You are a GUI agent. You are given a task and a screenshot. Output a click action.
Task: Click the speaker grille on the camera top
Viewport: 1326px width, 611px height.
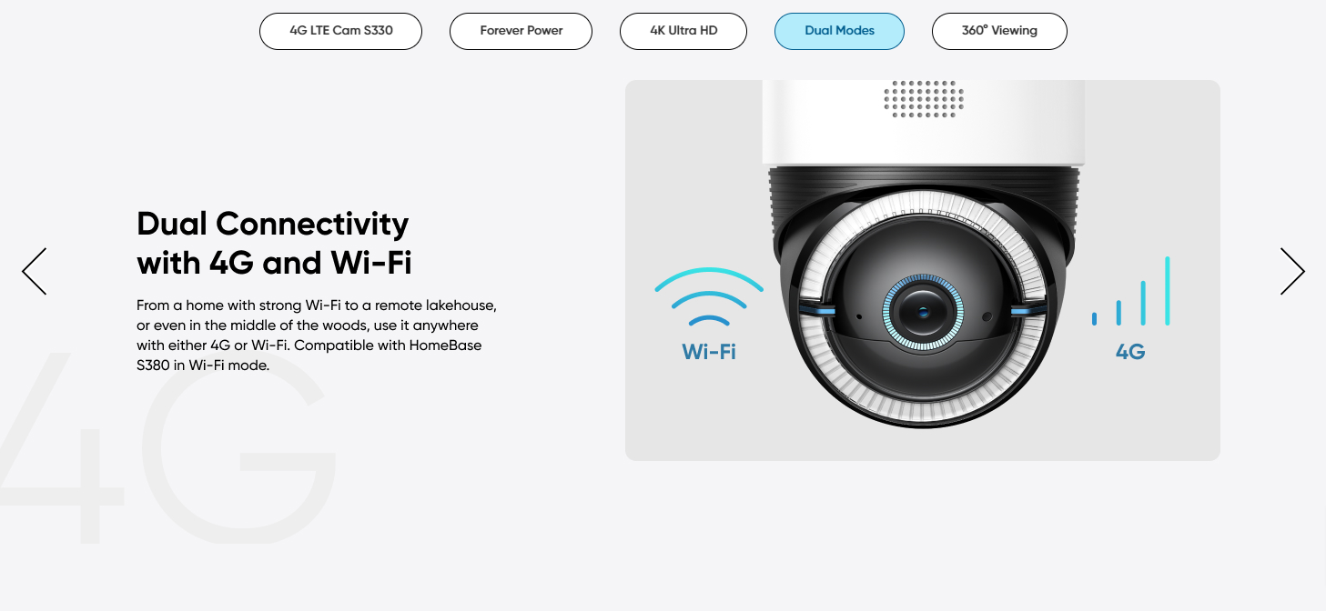pyautogui.click(x=923, y=99)
